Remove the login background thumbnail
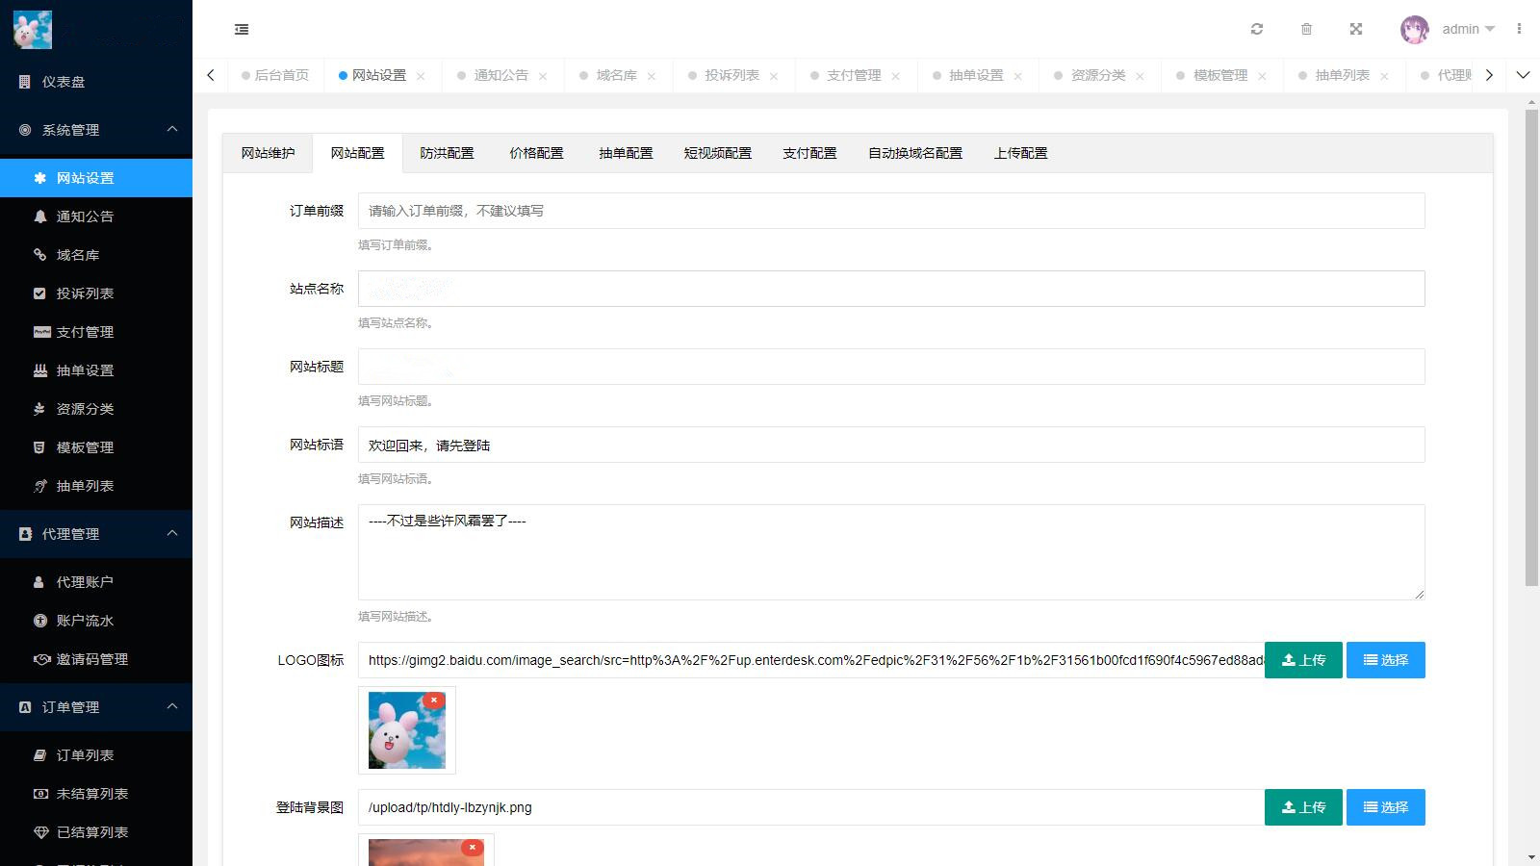Screen dimensions: 1540x866 coord(472,848)
